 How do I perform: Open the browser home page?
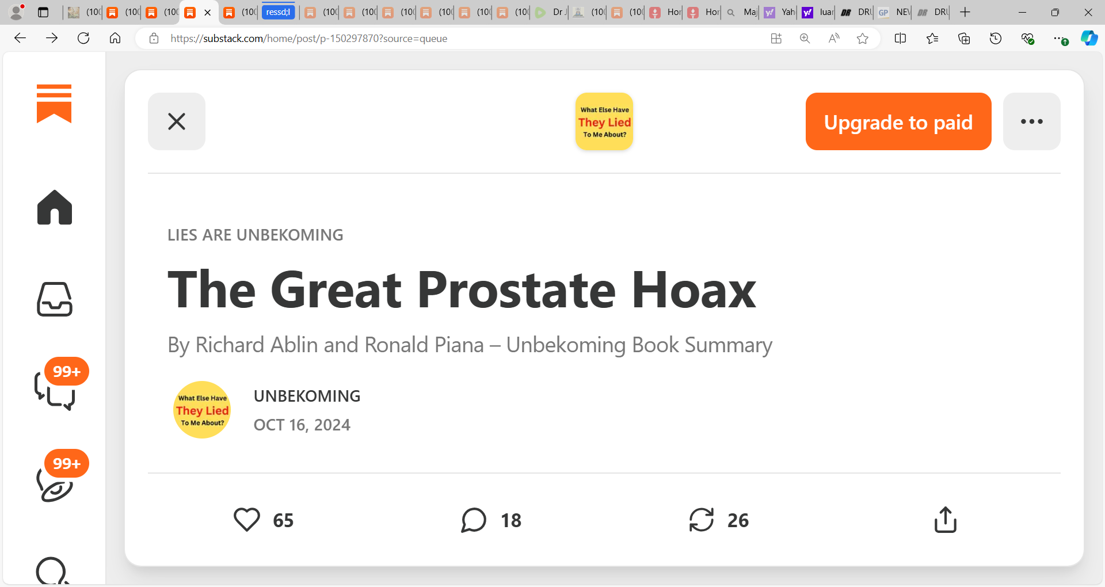(115, 38)
